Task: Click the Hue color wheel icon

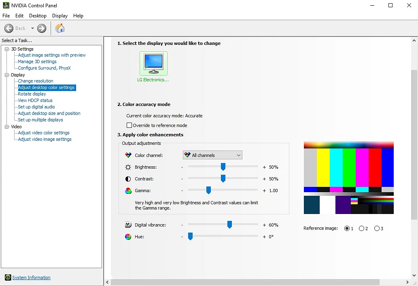Action: pyautogui.click(x=128, y=237)
